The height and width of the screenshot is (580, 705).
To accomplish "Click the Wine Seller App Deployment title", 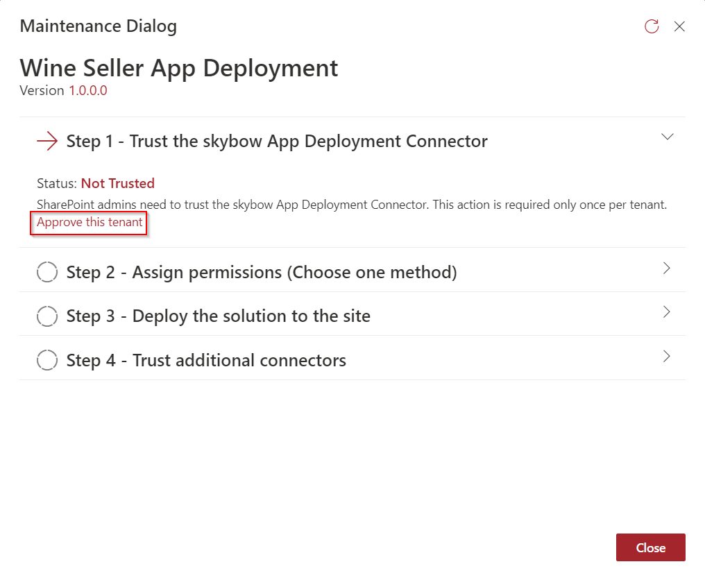I will pyautogui.click(x=179, y=69).
